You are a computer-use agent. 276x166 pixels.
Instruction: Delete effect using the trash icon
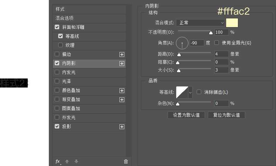(126, 161)
